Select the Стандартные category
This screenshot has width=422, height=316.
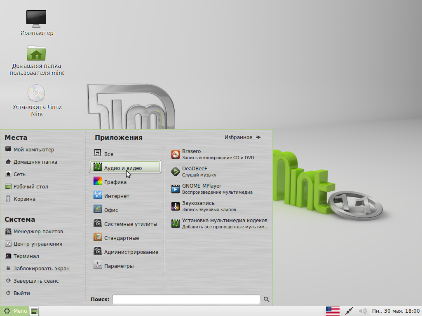[125, 237]
